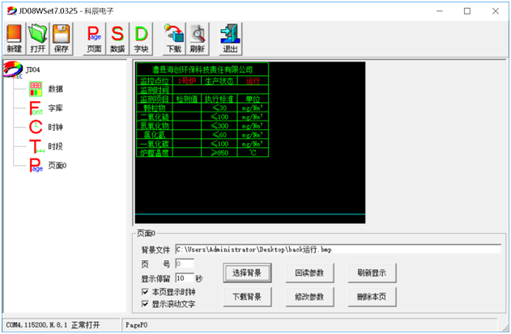Click the 背景文件 path input field

[337, 249]
